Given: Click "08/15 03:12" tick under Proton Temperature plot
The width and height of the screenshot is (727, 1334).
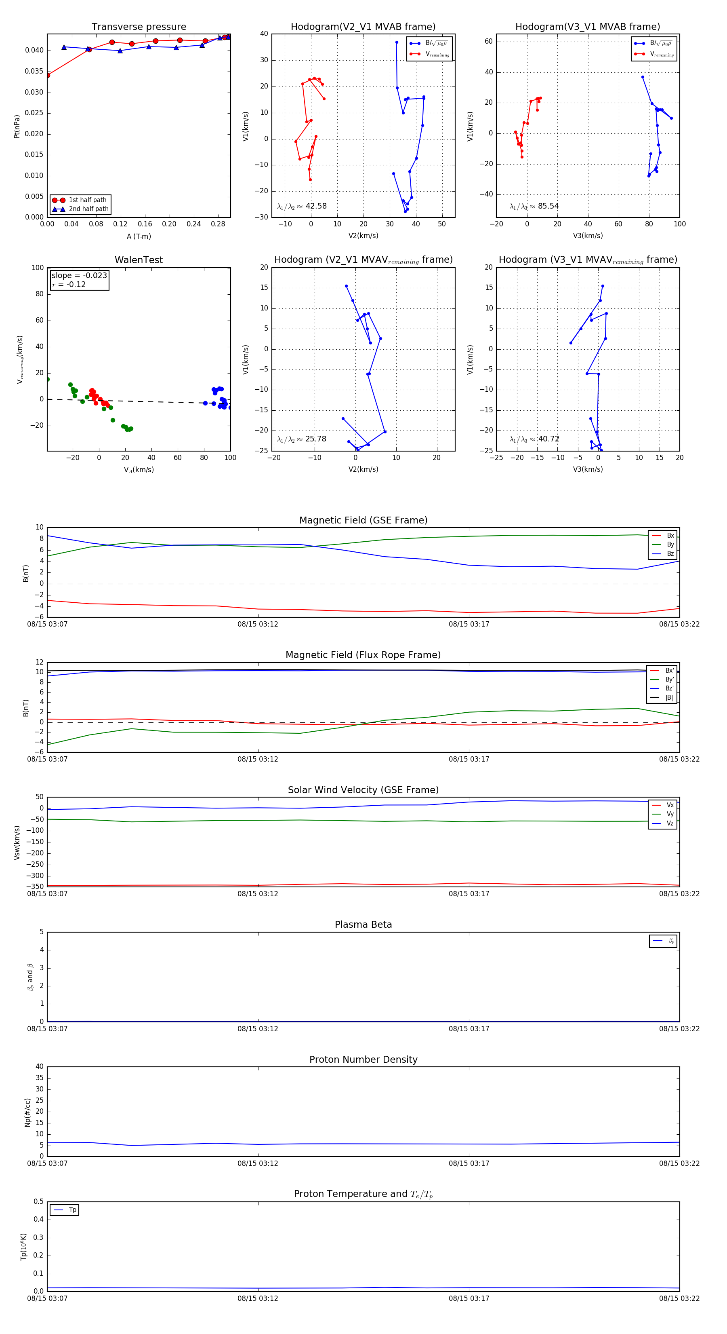Looking at the screenshot, I should click(x=258, y=1298).
